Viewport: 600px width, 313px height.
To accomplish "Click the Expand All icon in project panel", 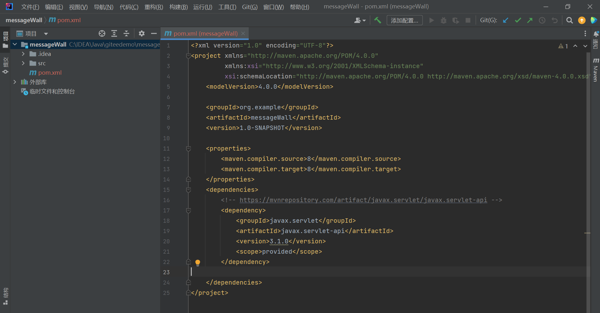I will point(114,33).
